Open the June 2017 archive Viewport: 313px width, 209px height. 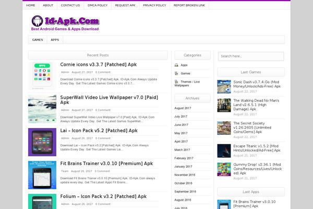coord(181,125)
